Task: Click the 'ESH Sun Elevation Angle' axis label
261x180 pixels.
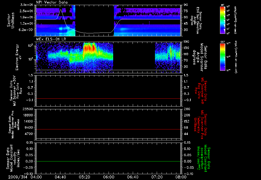Action: 196,20
